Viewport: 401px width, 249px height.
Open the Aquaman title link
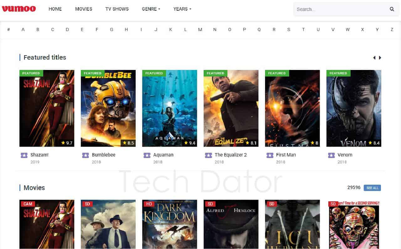point(163,155)
